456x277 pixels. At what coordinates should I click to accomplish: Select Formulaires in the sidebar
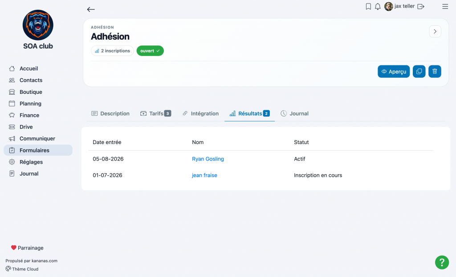(38, 150)
